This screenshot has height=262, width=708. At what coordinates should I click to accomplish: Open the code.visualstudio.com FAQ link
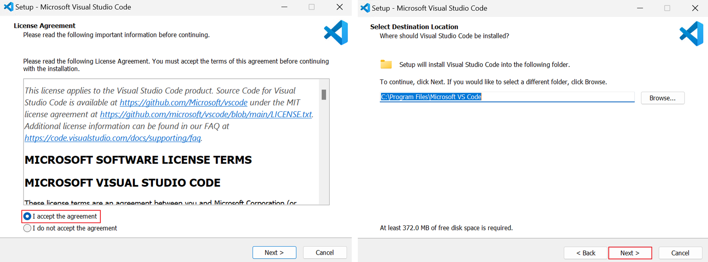[x=113, y=138]
